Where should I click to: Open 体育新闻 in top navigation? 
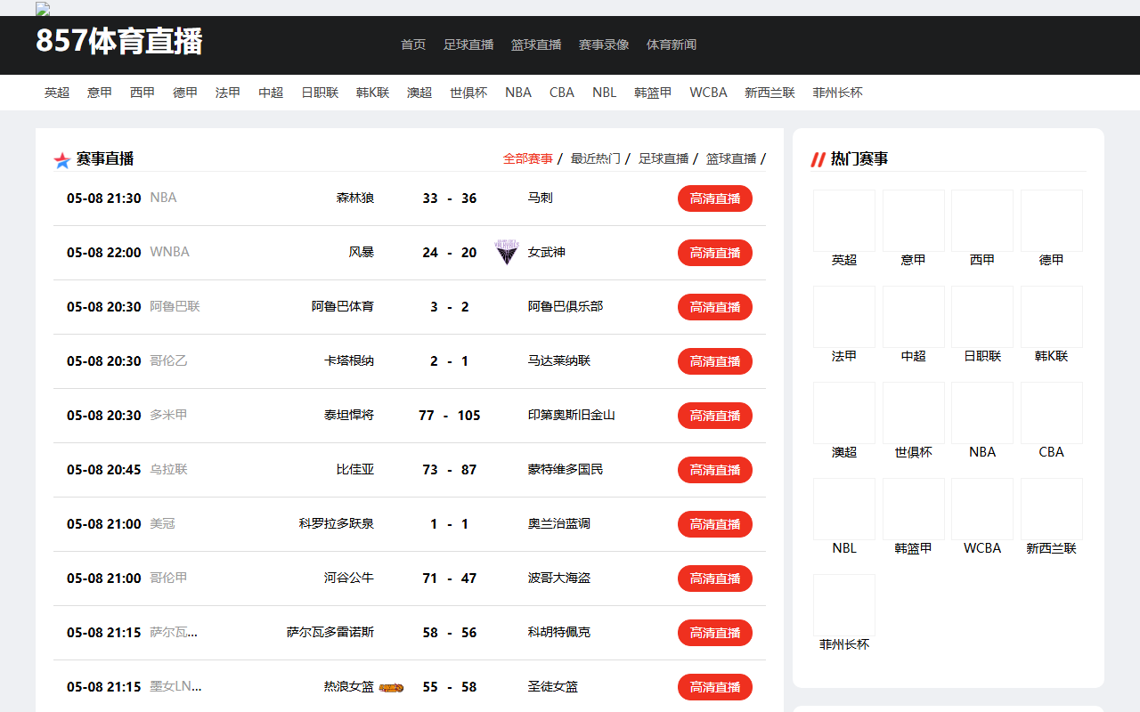[x=672, y=44]
